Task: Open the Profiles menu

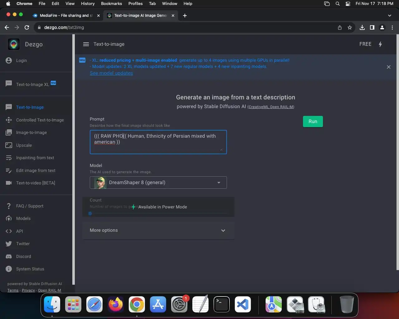Action: [x=136, y=3]
